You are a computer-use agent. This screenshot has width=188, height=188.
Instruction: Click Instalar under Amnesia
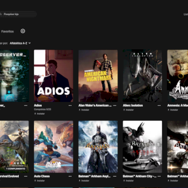coord(173,110)
